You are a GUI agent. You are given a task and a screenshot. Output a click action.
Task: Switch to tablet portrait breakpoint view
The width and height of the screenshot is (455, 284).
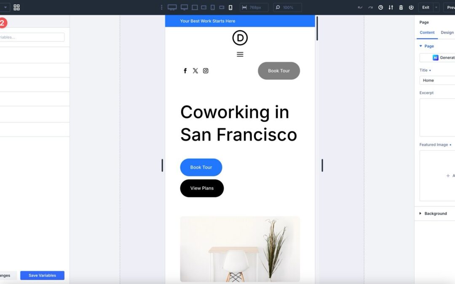pos(213,7)
